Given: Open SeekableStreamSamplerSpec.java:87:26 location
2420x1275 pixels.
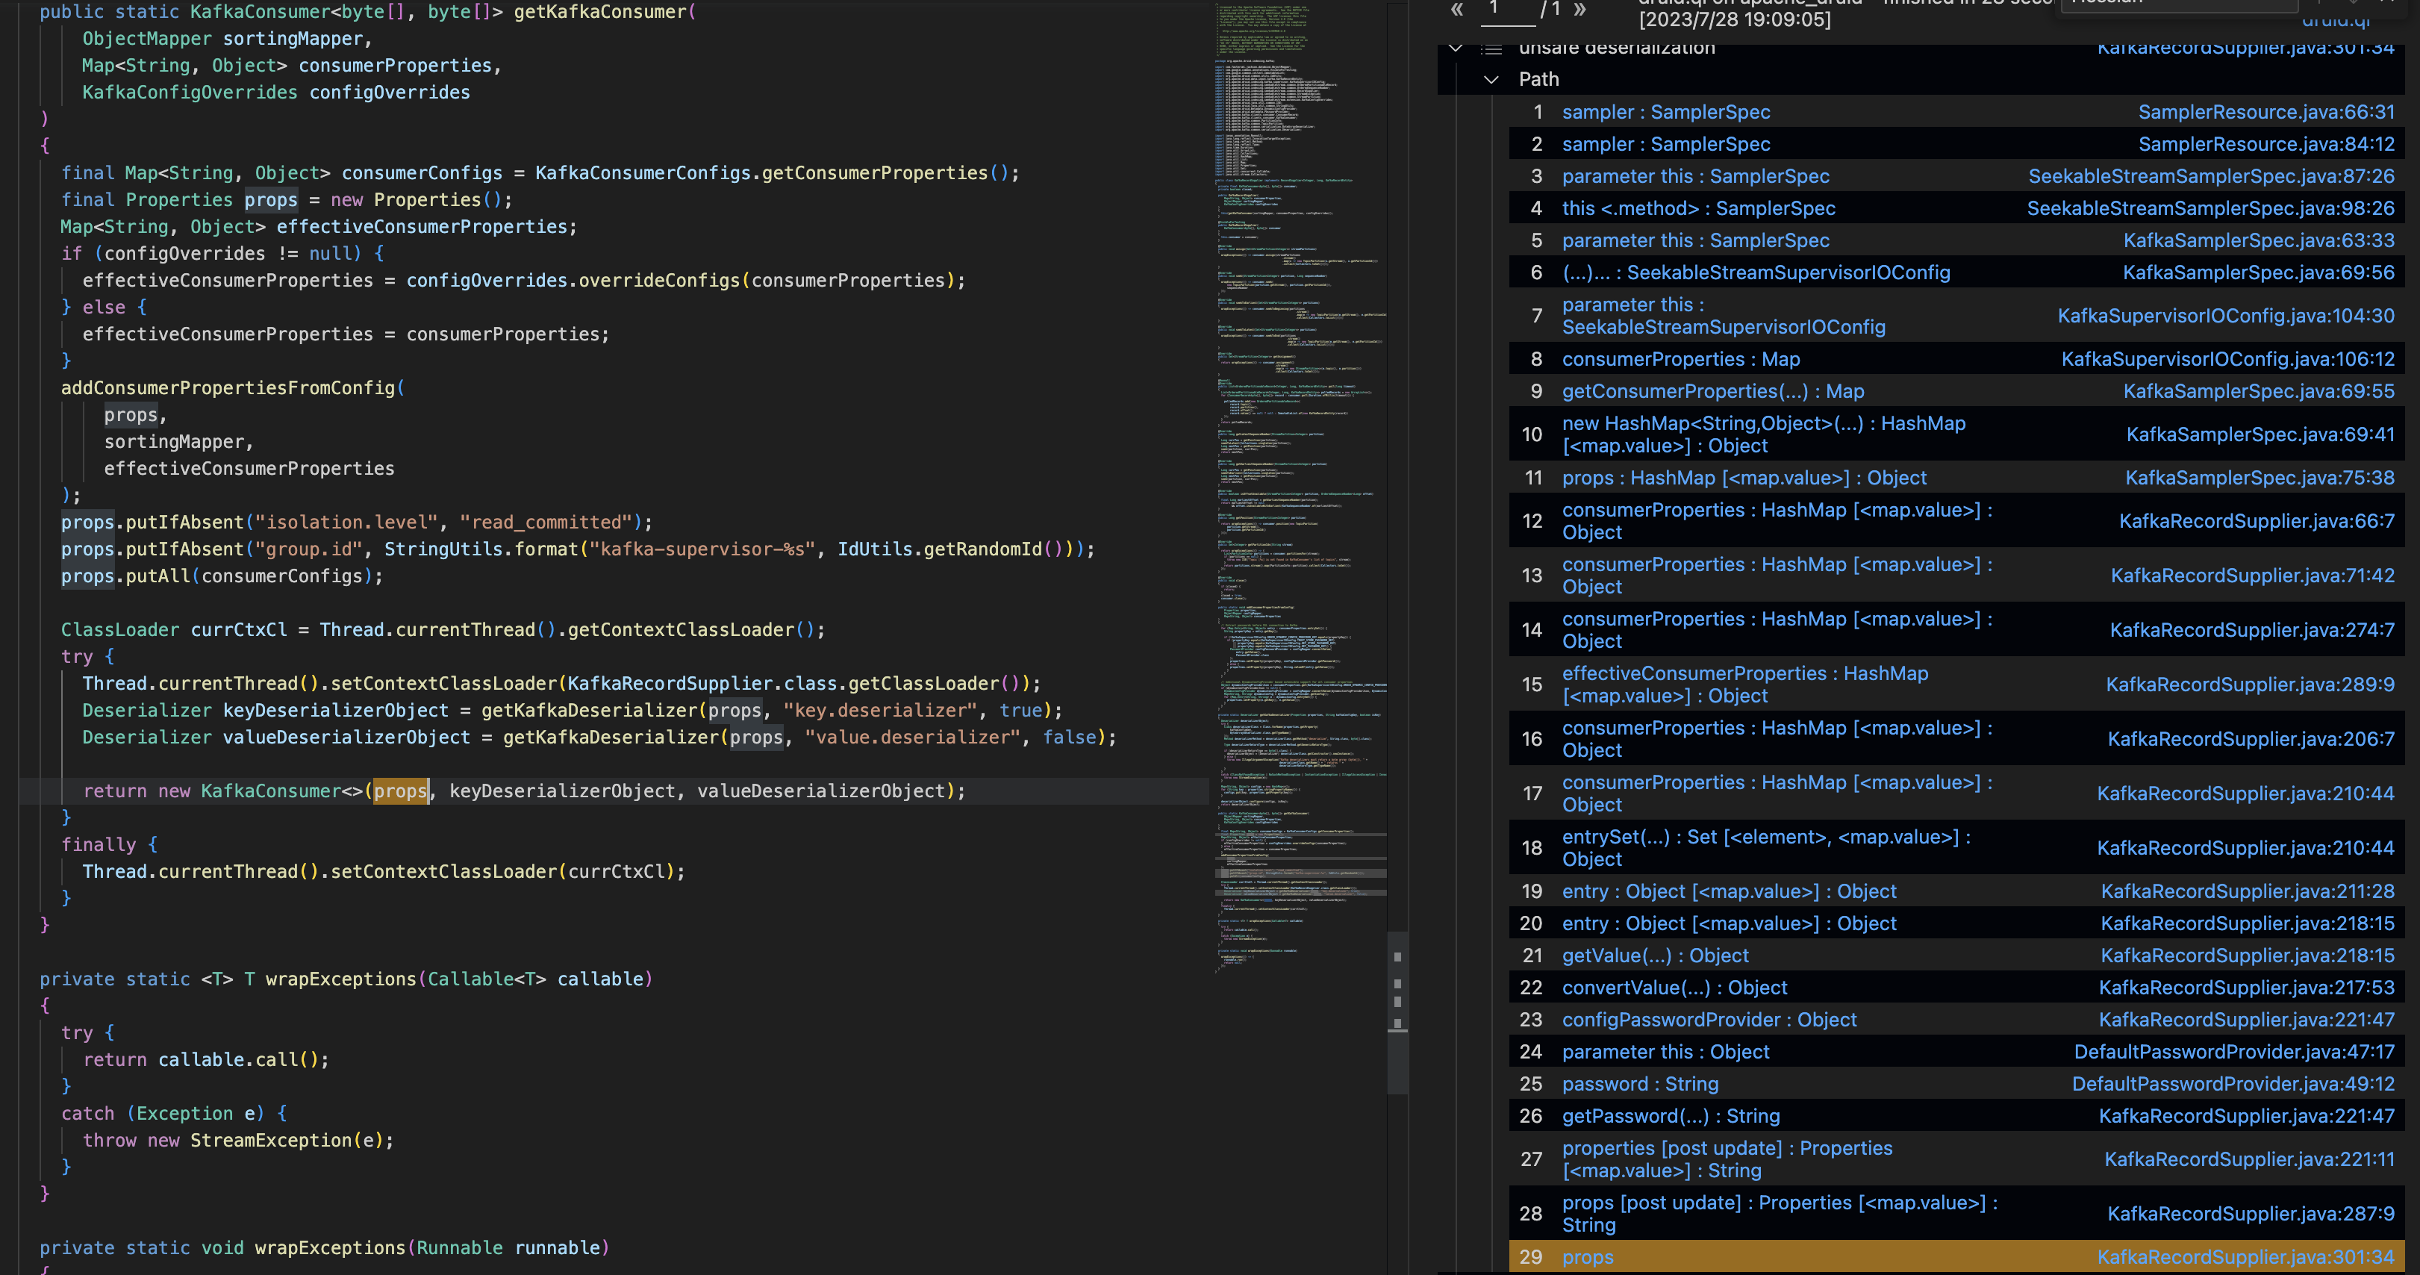Looking at the screenshot, I should [2212, 175].
